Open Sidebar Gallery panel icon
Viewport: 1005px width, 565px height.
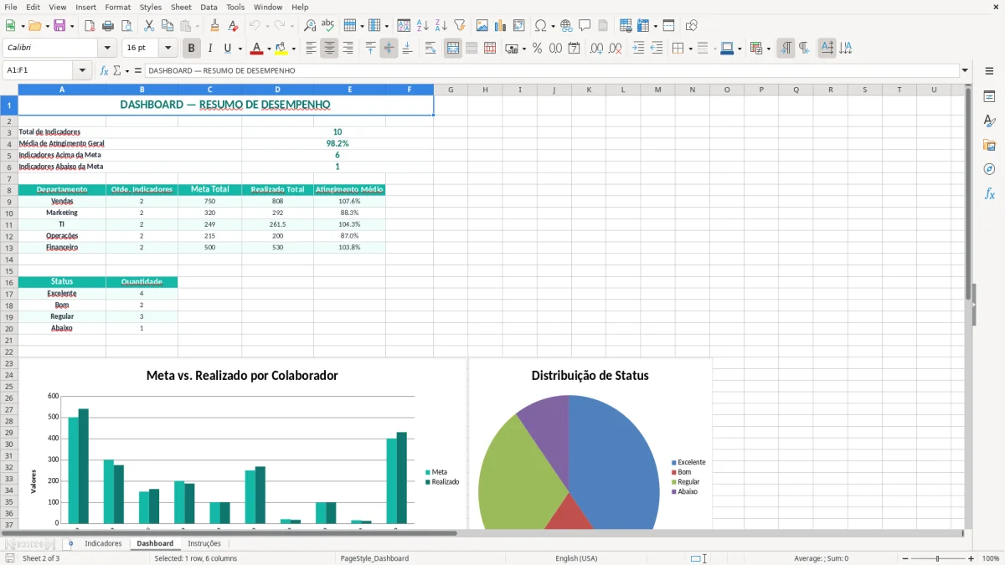pyautogui.click(x=989, y=146)
